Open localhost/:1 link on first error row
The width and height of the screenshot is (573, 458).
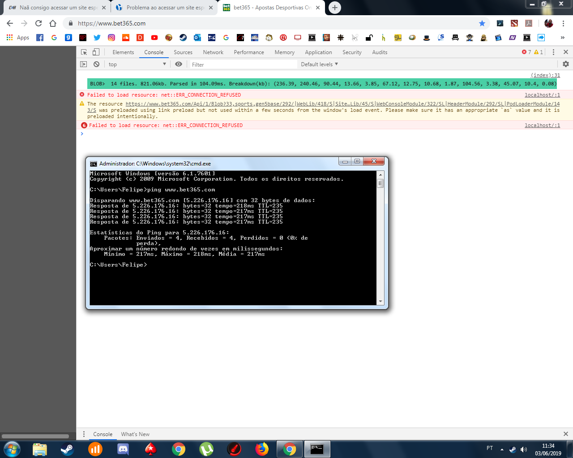tap(542, 95)
